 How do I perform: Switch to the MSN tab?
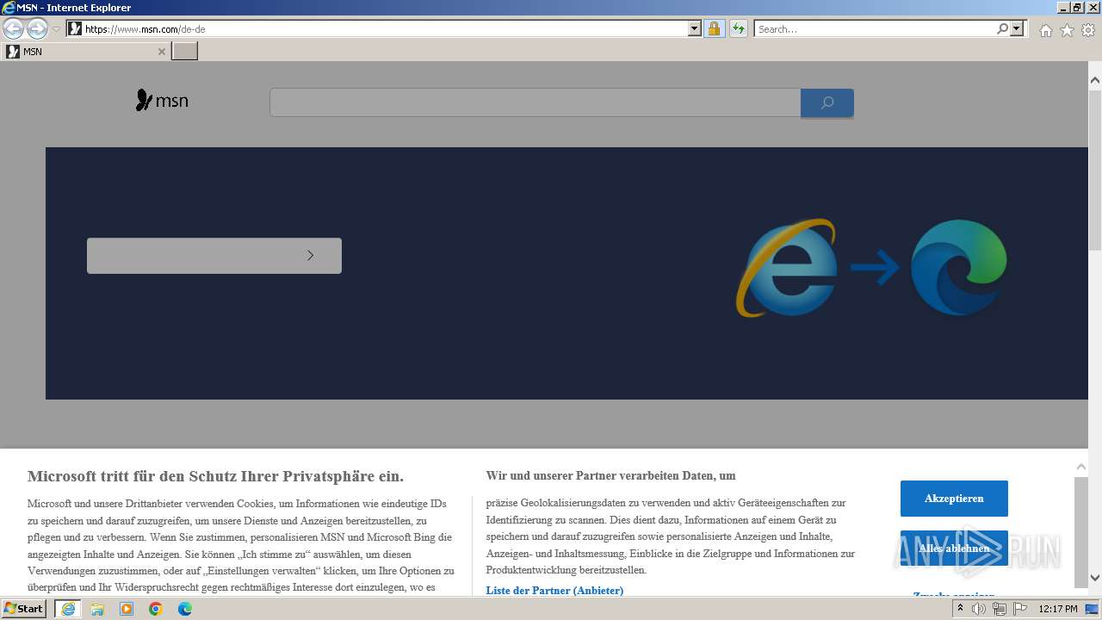[x=84, y=52]
